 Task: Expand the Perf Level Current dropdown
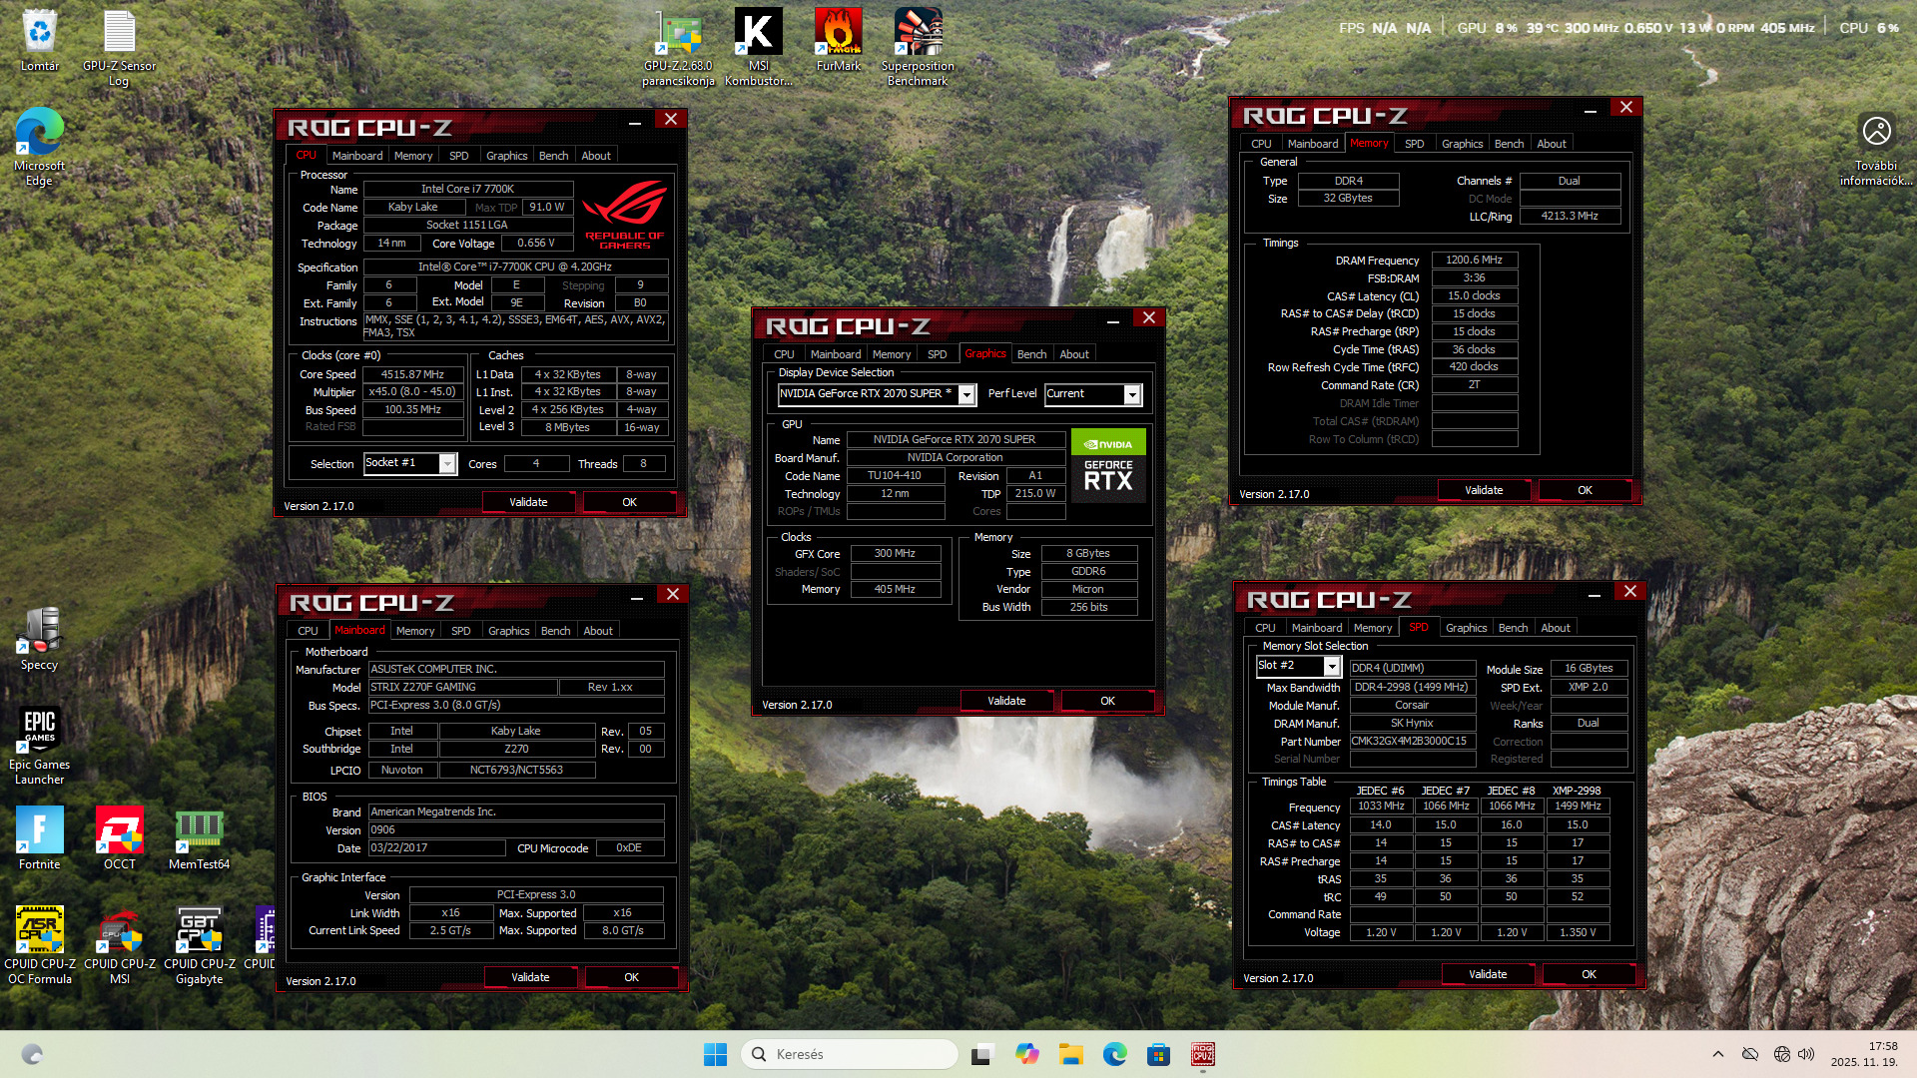point(1132,394)
